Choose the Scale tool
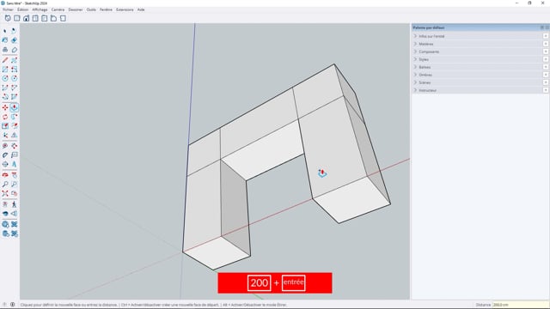The image size is (550, 309). click(x=5, y=126)
